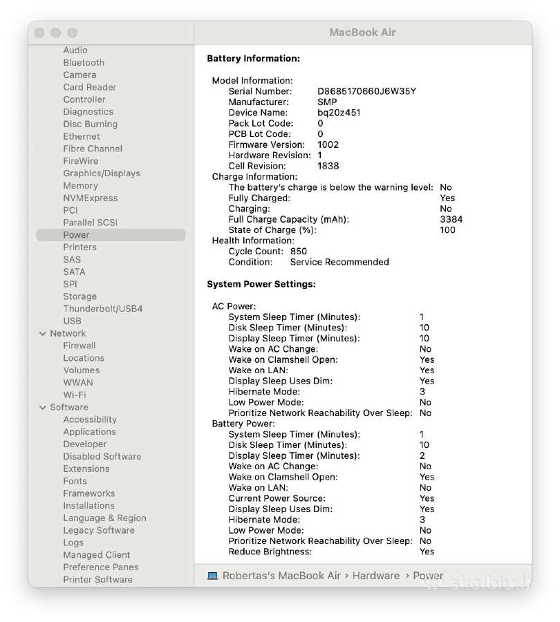Collapse the Software section chevron

coord(43,407)
